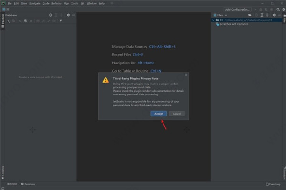Select the 33 project folder row
The height and width of the screenshot is (190, 286).
point(246,20)
